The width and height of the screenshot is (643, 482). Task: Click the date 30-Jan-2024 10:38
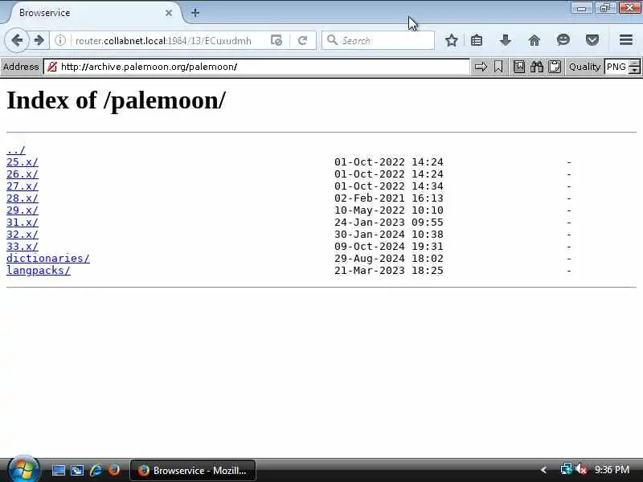[389, 235]
